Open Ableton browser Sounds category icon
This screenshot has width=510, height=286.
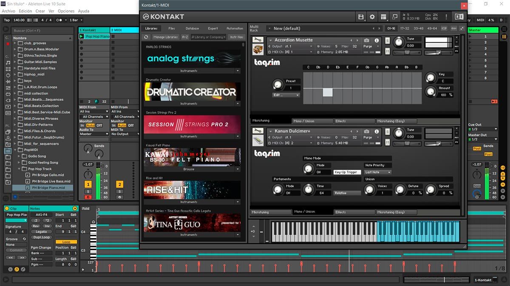pyautogui.click(x=8, y=63)
